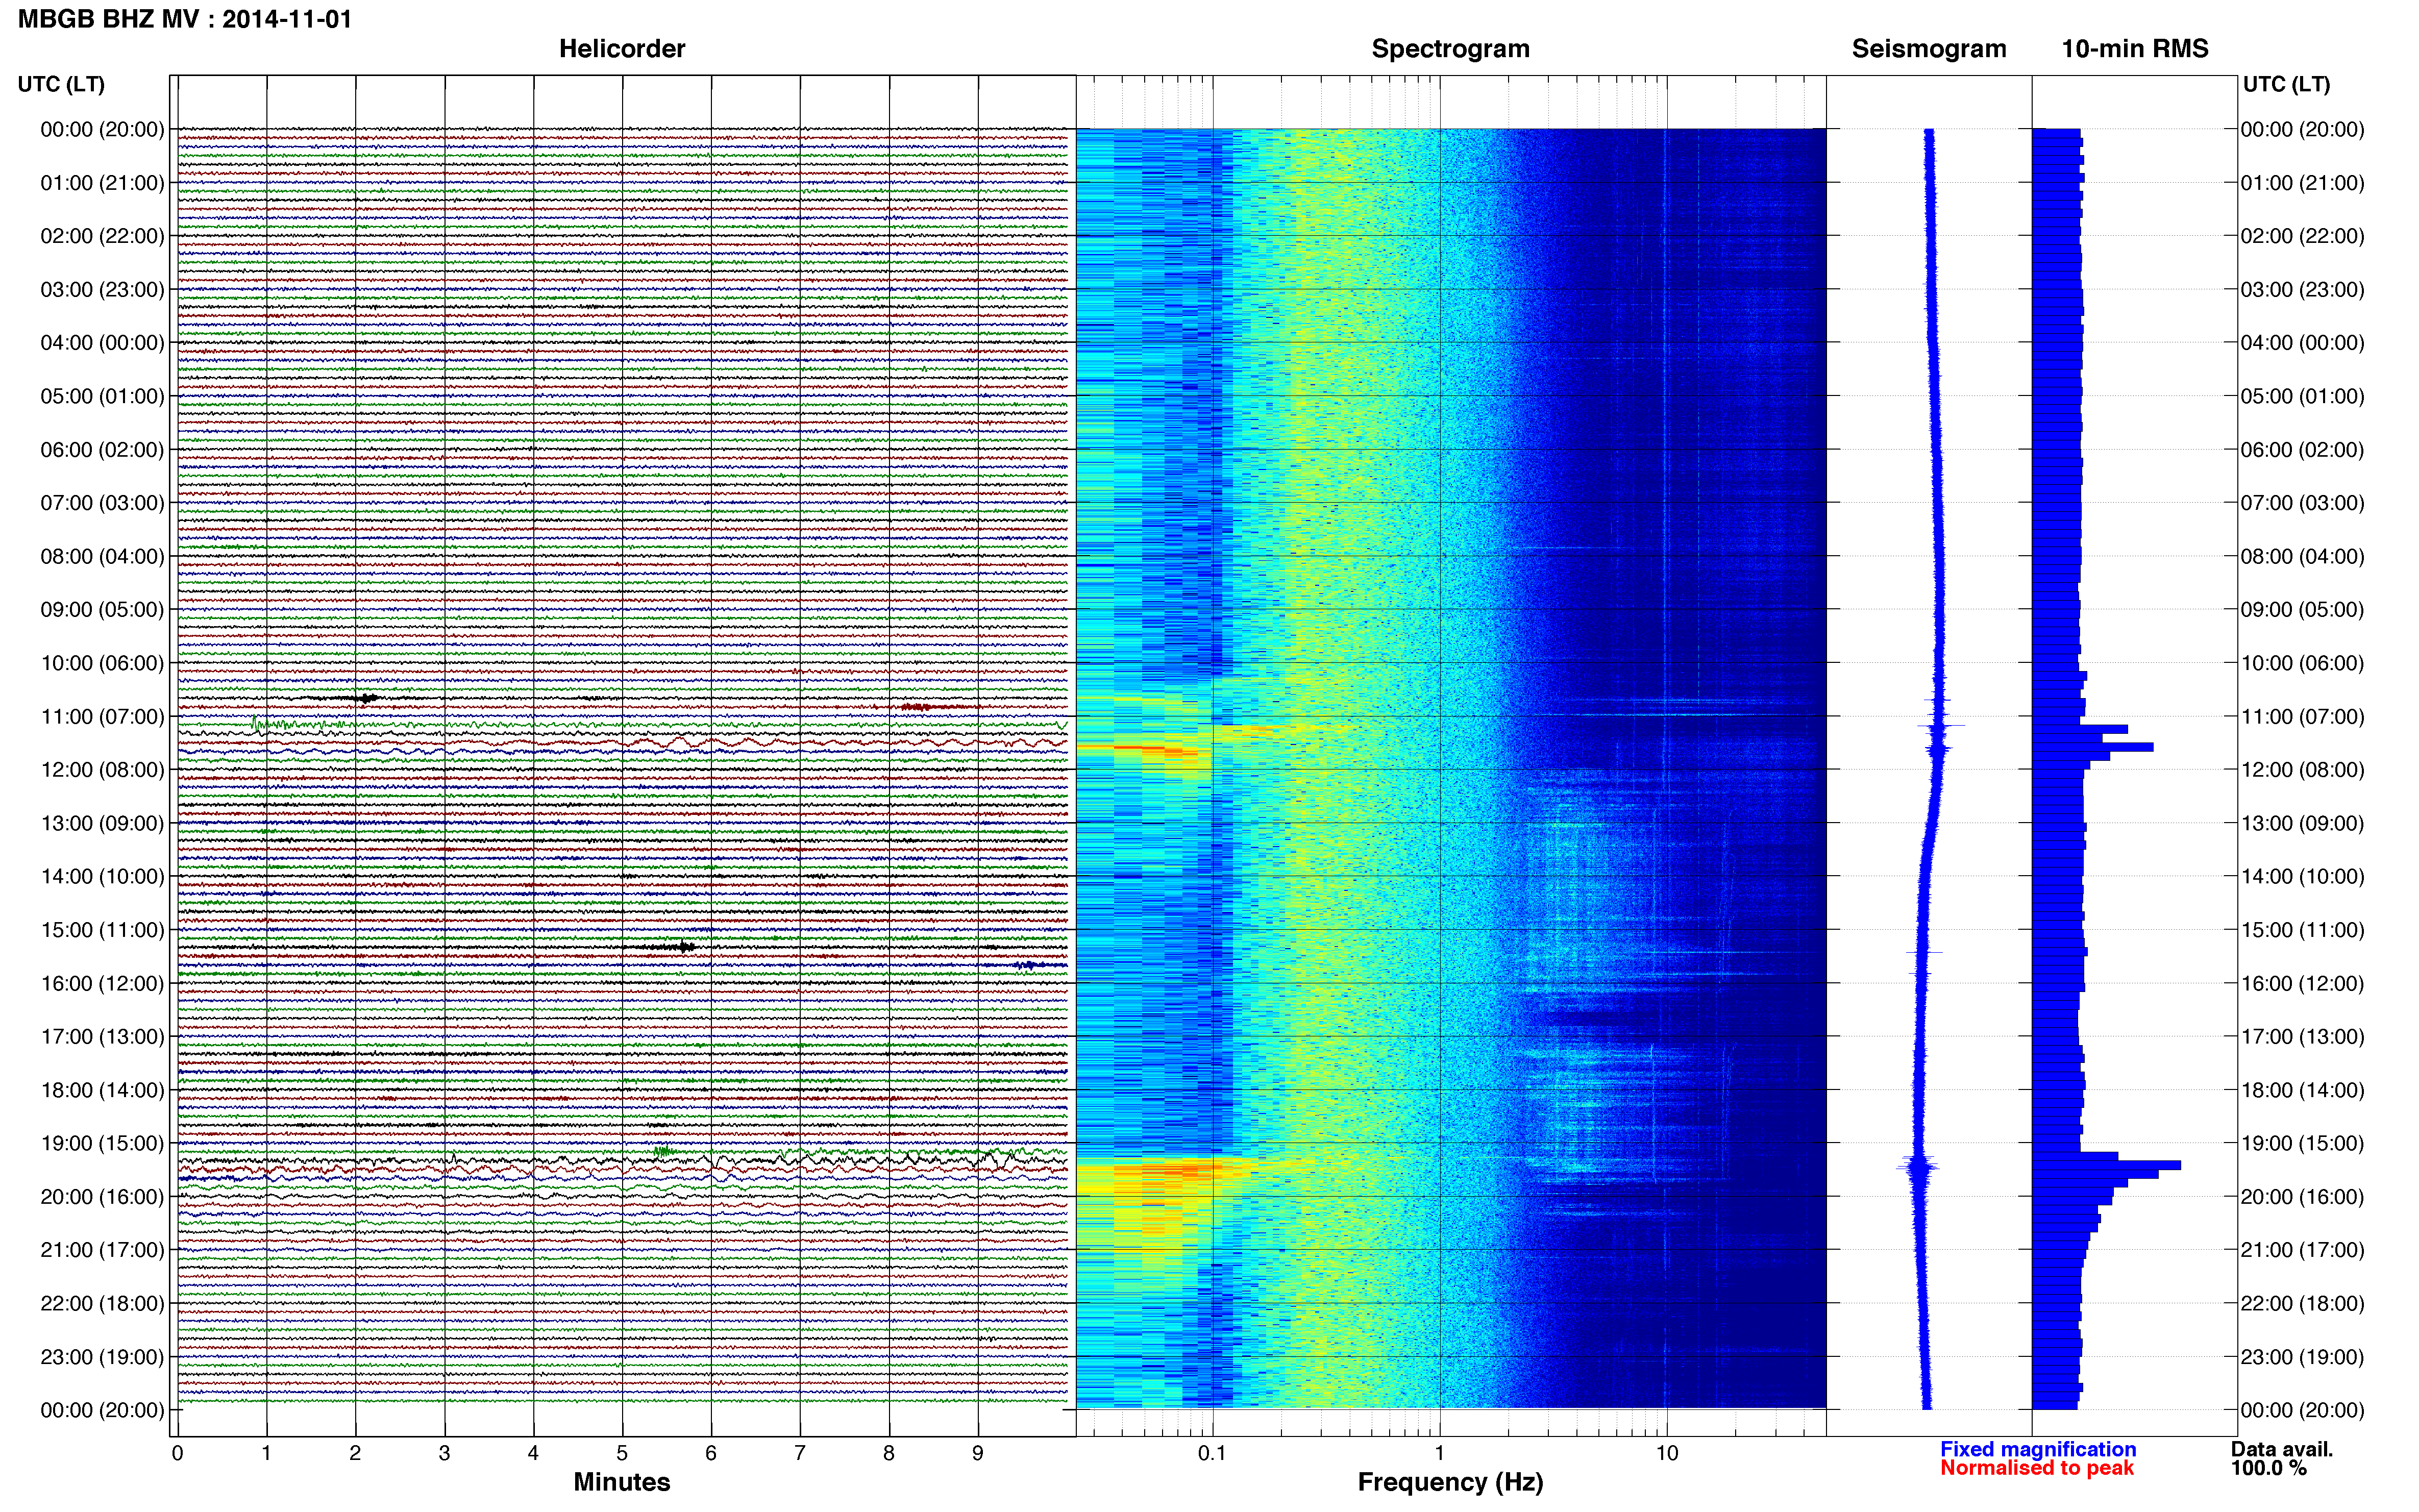Image resolution: width=2419 pixels, height=1512 pixels.
Task: Click the '4' tick on the Minutes axis
Action: point(533,1453)
